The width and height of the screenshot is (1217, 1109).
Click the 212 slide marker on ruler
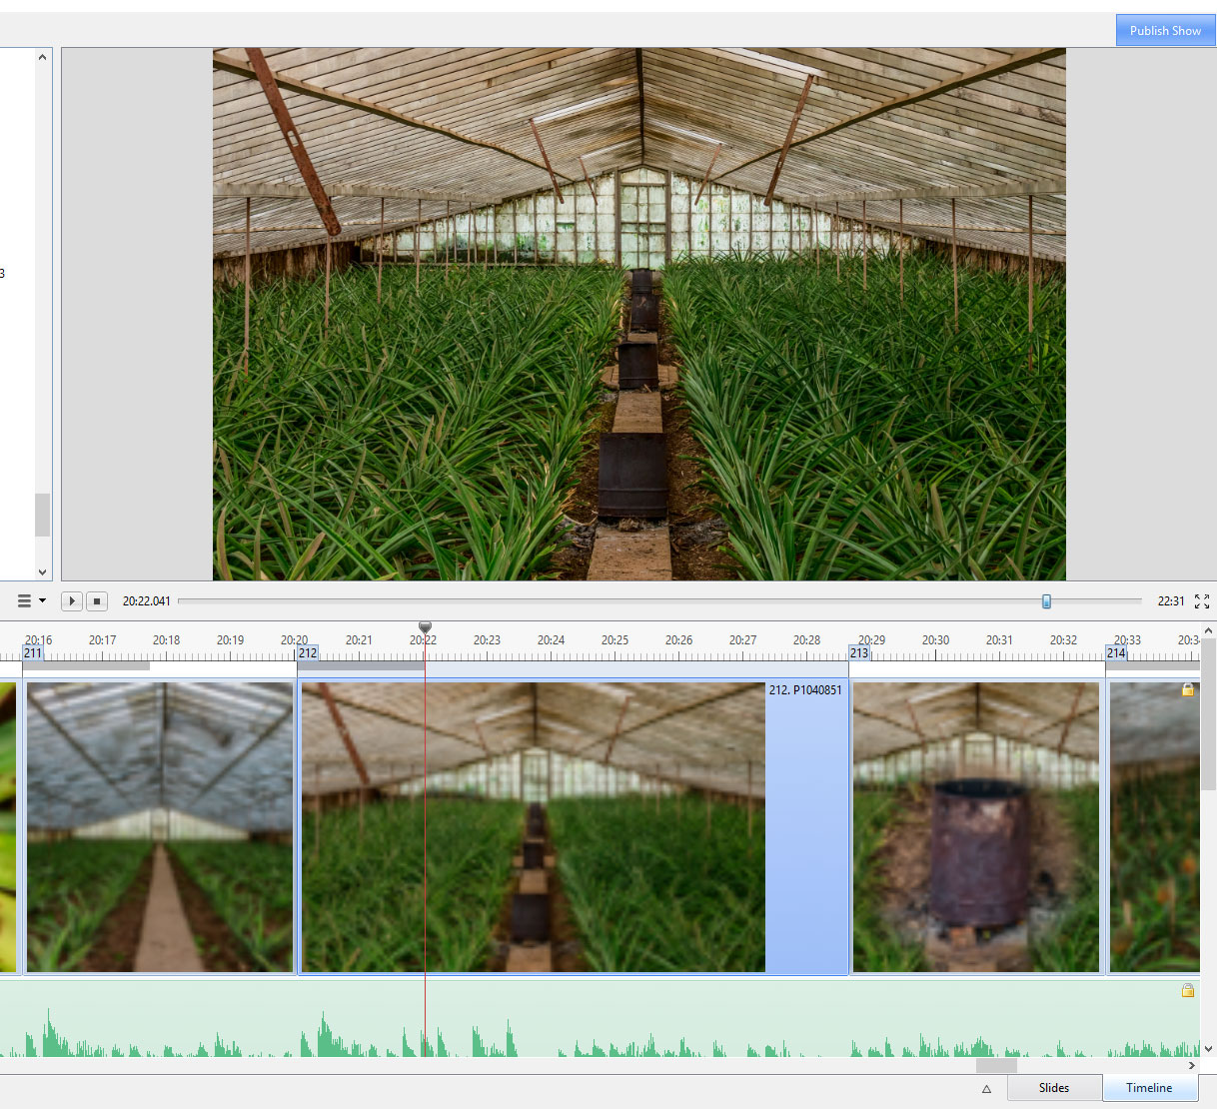(308, 653)
